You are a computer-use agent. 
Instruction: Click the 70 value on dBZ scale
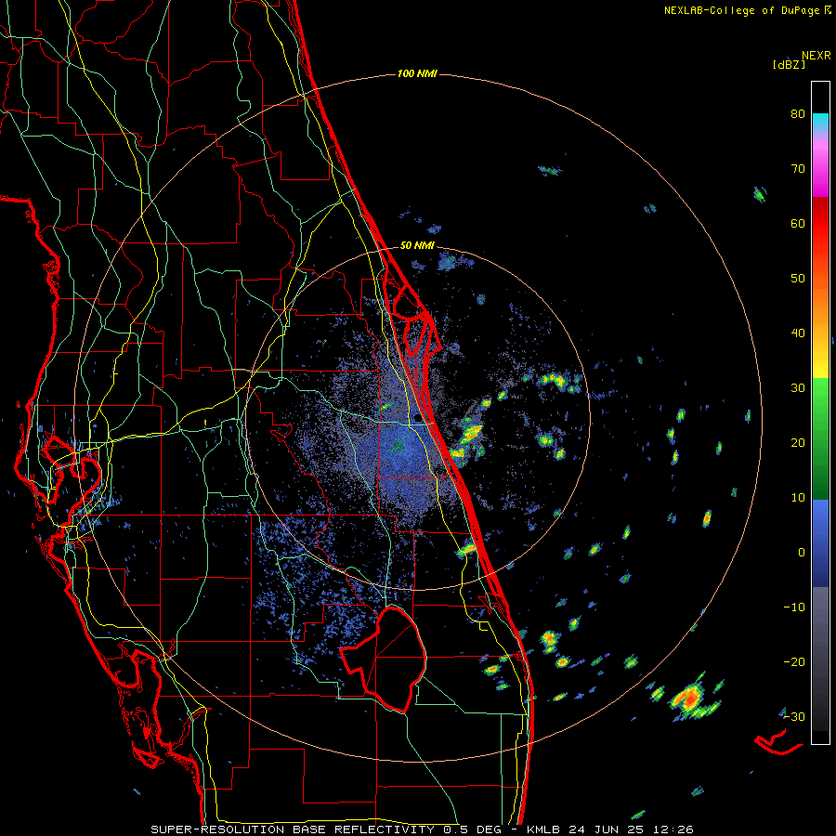pos(798,169)
